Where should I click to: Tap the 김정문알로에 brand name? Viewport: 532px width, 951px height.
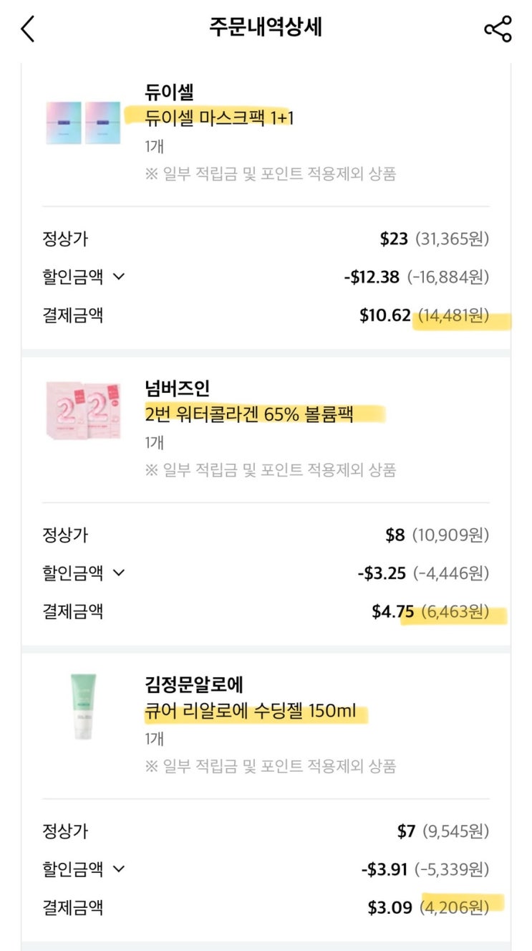coord(194,684)
